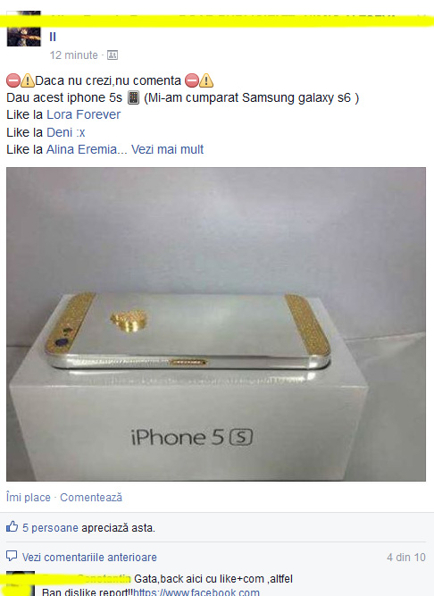The image size is (434, 596).
Task: Expand Vezi comentariile anterioare
Action: point(89,558)
